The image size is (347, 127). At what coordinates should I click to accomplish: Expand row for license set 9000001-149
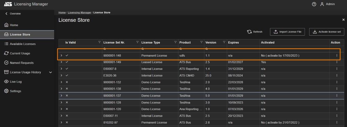pyautogui.click(x=61, y=62)
